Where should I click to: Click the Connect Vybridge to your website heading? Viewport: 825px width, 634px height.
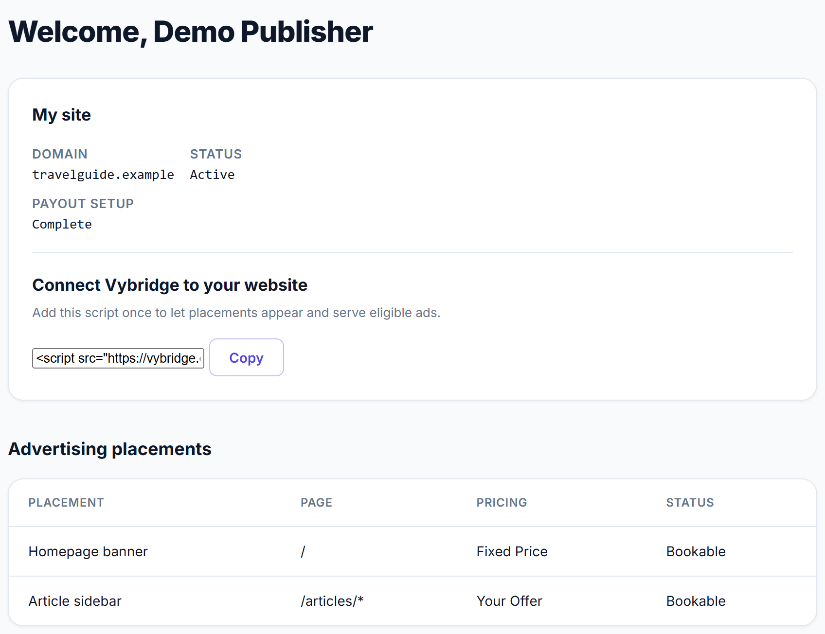coord(170,285)
